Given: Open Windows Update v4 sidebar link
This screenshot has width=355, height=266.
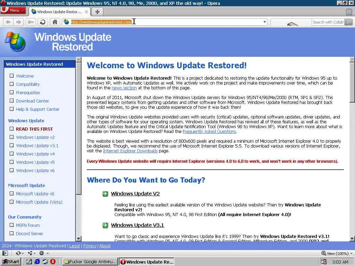Looking at the screenshot, I should (x=35, y=154).
